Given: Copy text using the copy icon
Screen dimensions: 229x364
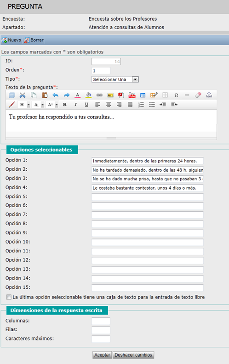Looking at the screenshot, I should (x=34, y=95).
